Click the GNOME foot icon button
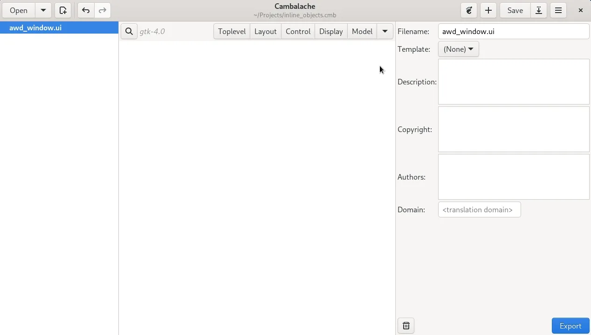Viewport: 591px width, 335px height. (469, 10)
